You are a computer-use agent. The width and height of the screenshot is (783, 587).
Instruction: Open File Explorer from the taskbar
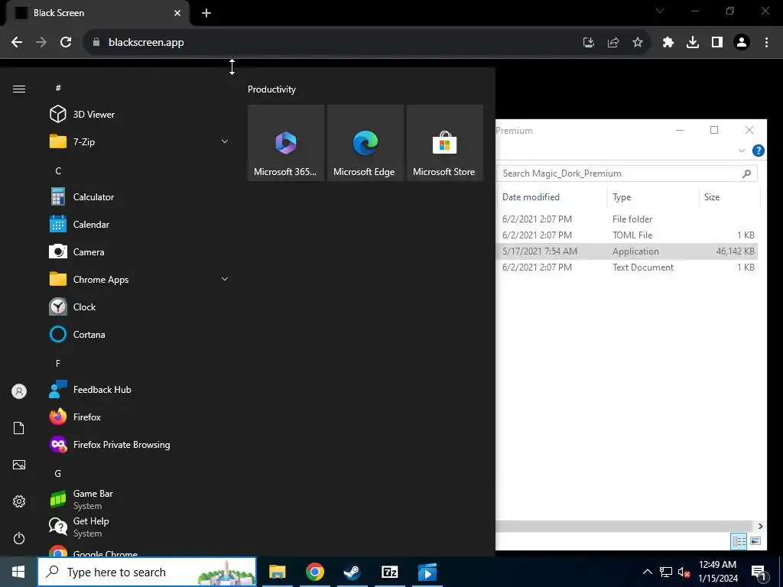[277, 572]
